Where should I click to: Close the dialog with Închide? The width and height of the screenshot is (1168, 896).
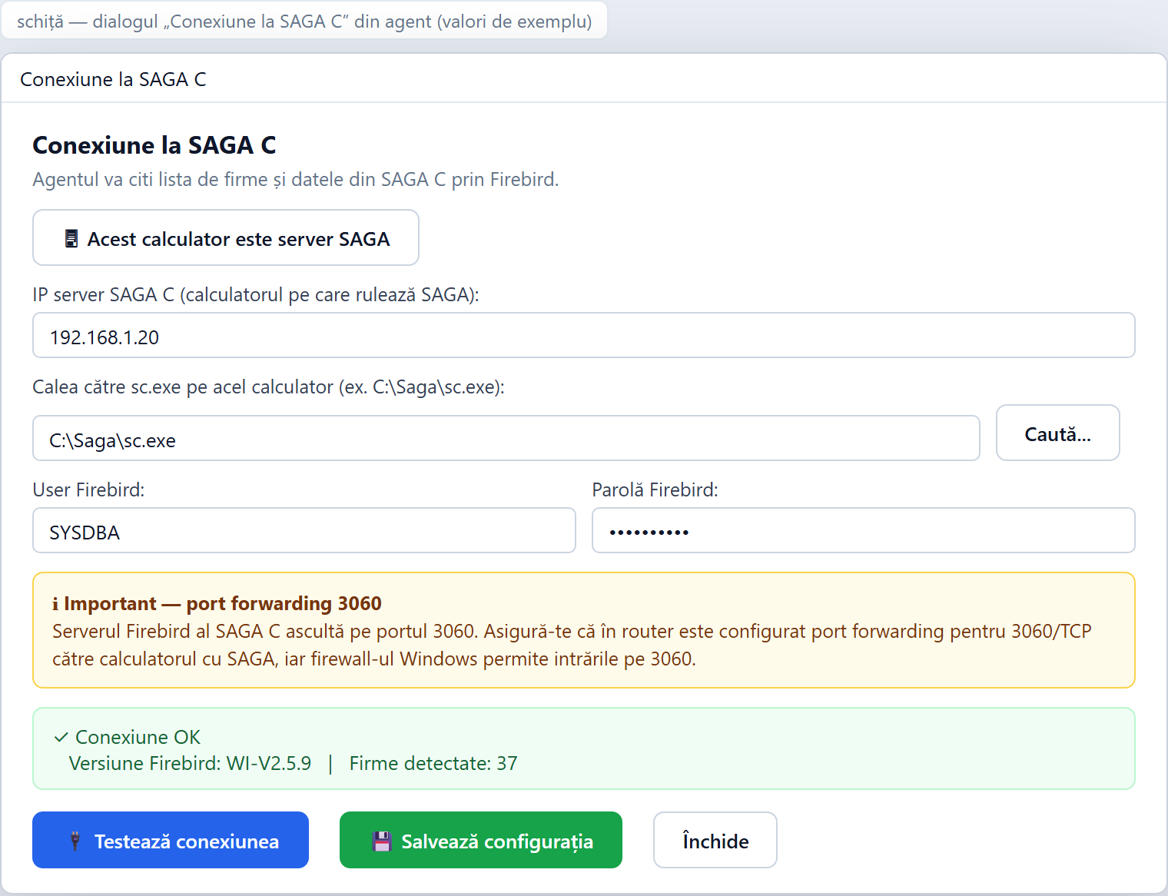pyautogui.click(x=715, y=840)
